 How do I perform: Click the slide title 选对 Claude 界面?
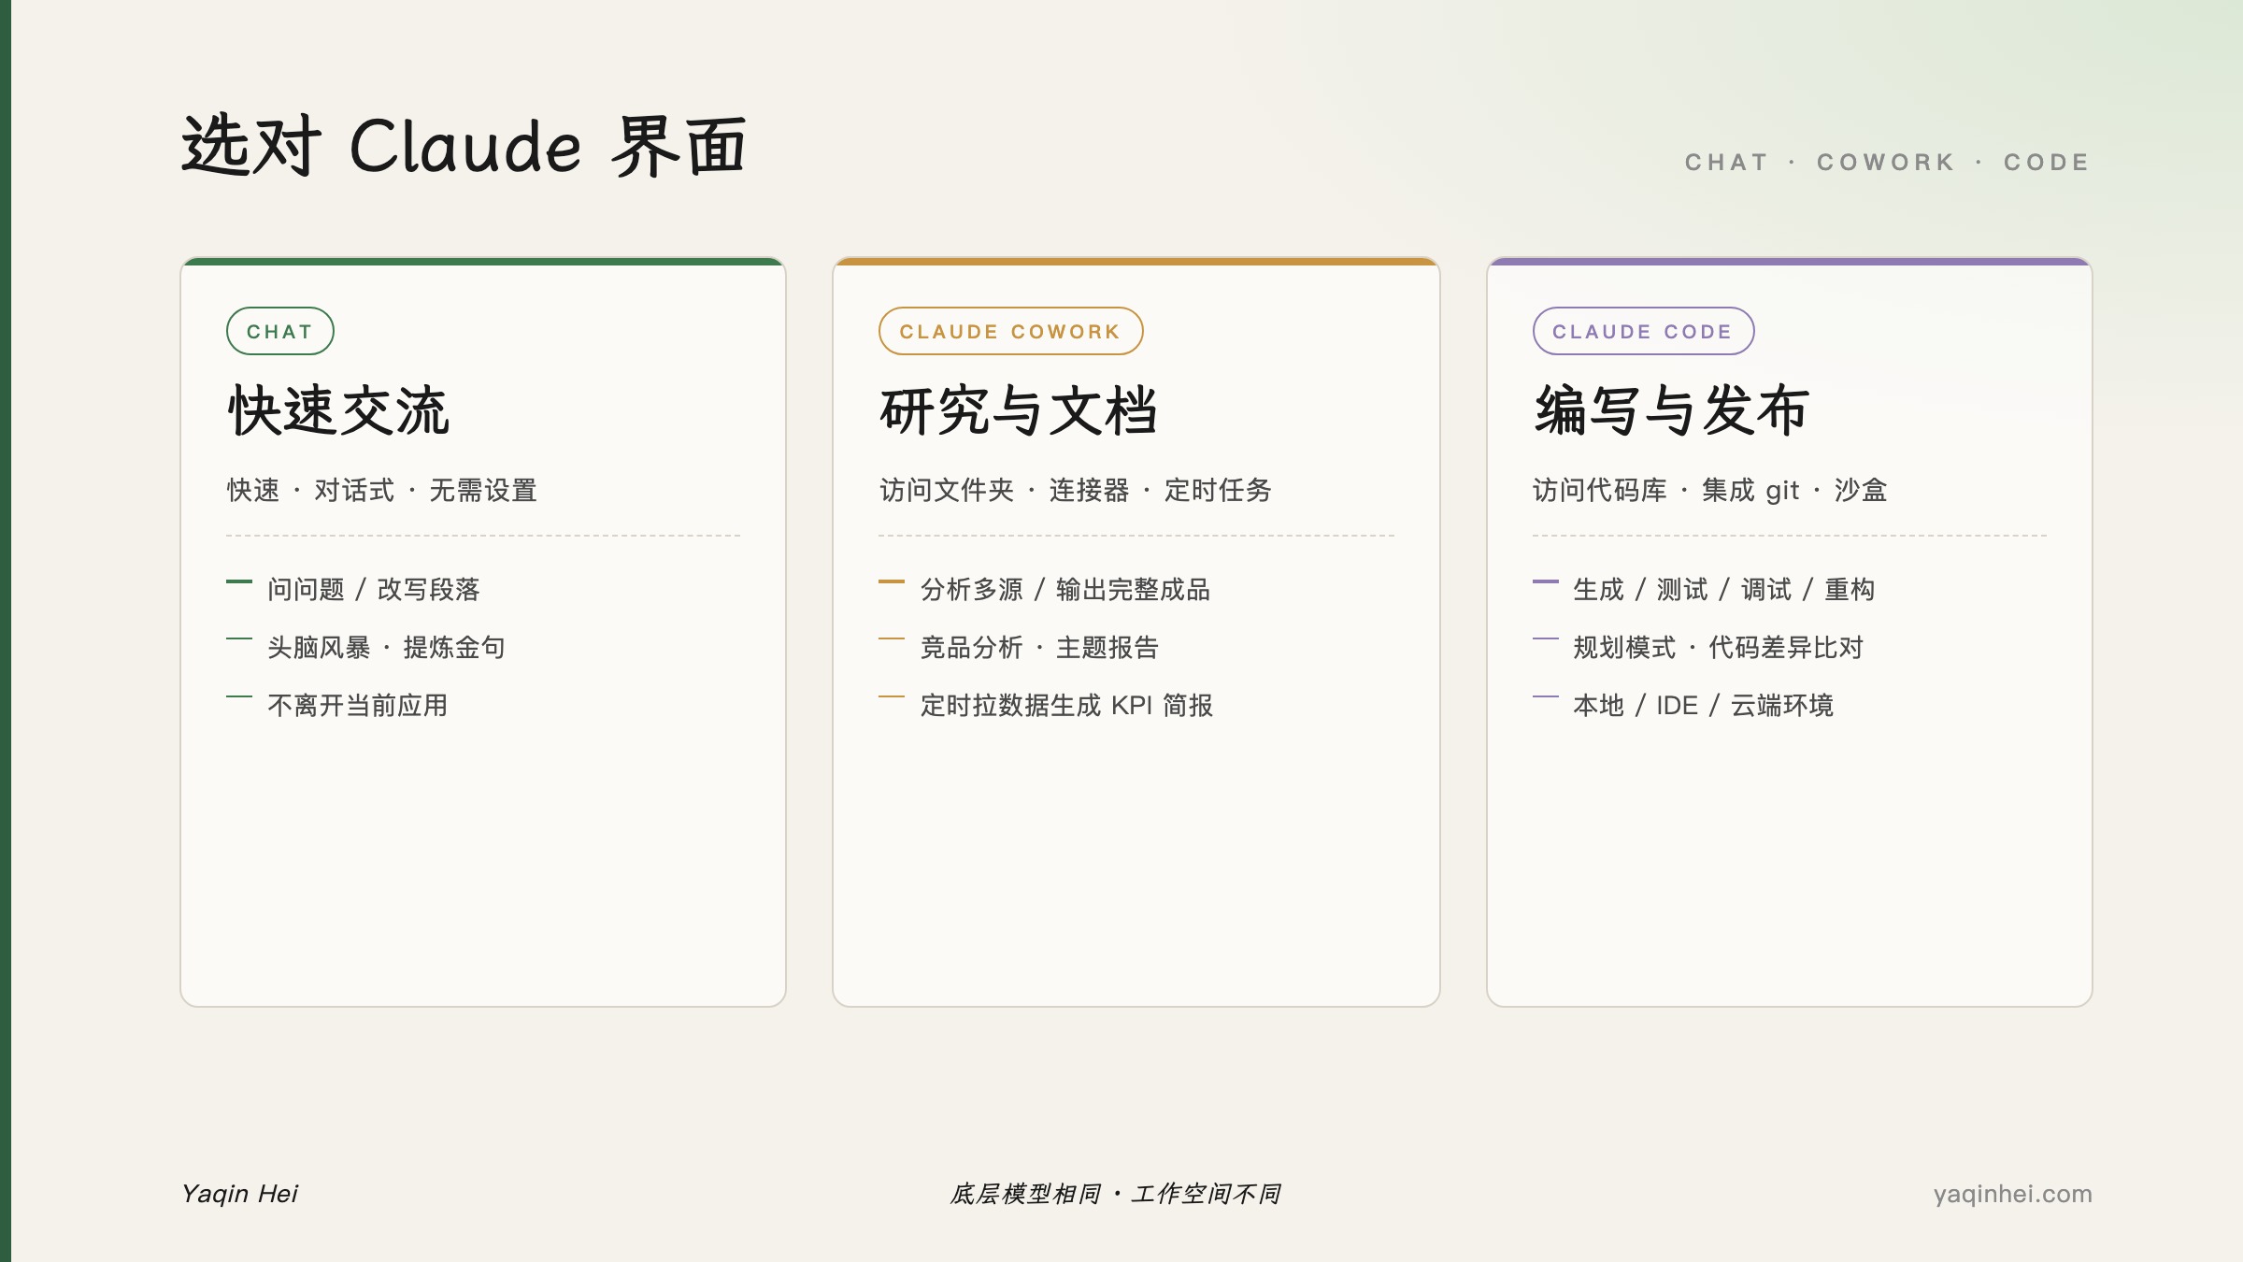[464, 146]
